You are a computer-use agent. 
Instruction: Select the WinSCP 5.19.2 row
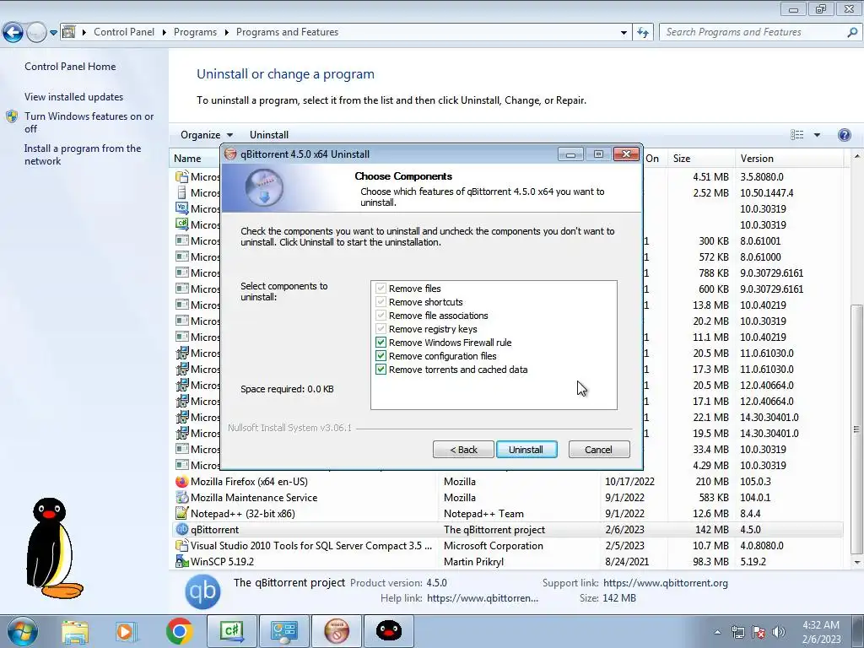click(507, 561)
